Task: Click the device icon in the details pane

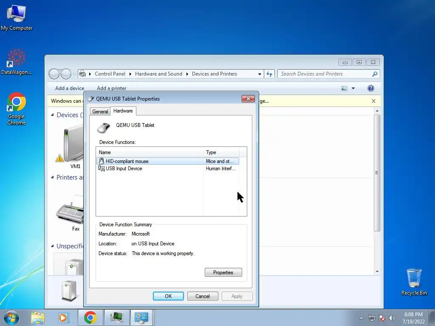Action: pyautogui.click(x=68, y=290)
